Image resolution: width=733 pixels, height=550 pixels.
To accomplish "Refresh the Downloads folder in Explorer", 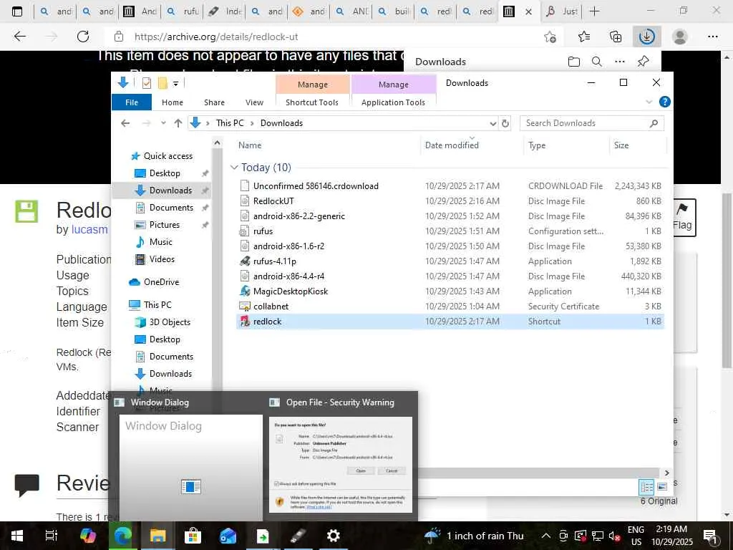I will 505,123.
